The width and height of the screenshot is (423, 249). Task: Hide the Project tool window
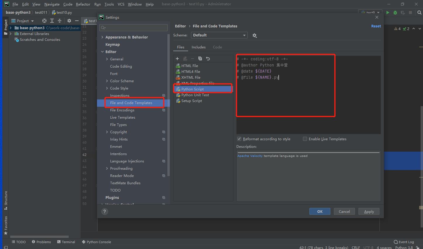pos(77,21)
